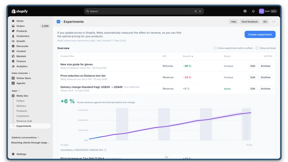
Task: Expand the Sales channels section
Action: pyautogui.click(x=21, y=73)
